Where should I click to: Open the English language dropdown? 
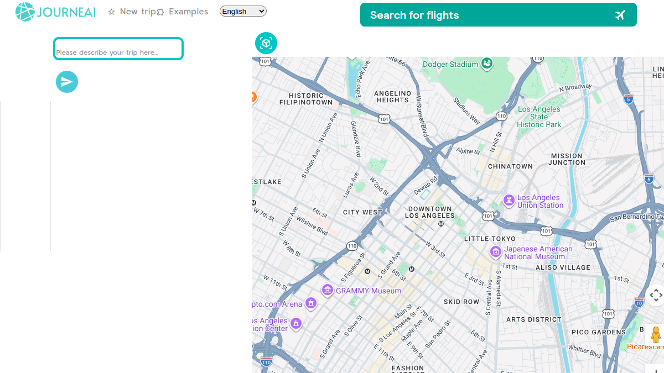[243, 11]
